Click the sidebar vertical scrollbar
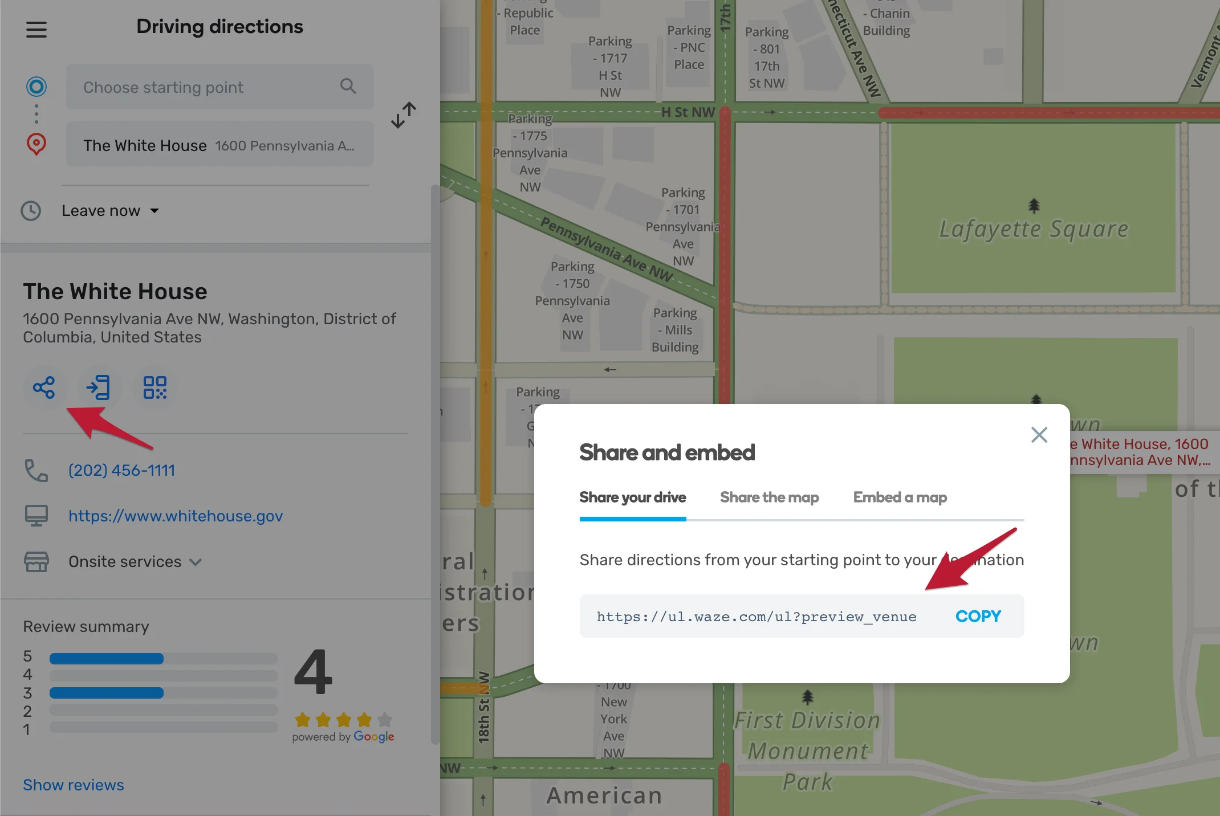Viewport: 1220px width, 816px height. (436, 465)
